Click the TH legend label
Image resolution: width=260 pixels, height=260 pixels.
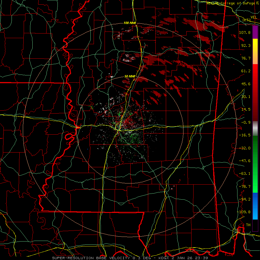point(248,225)
